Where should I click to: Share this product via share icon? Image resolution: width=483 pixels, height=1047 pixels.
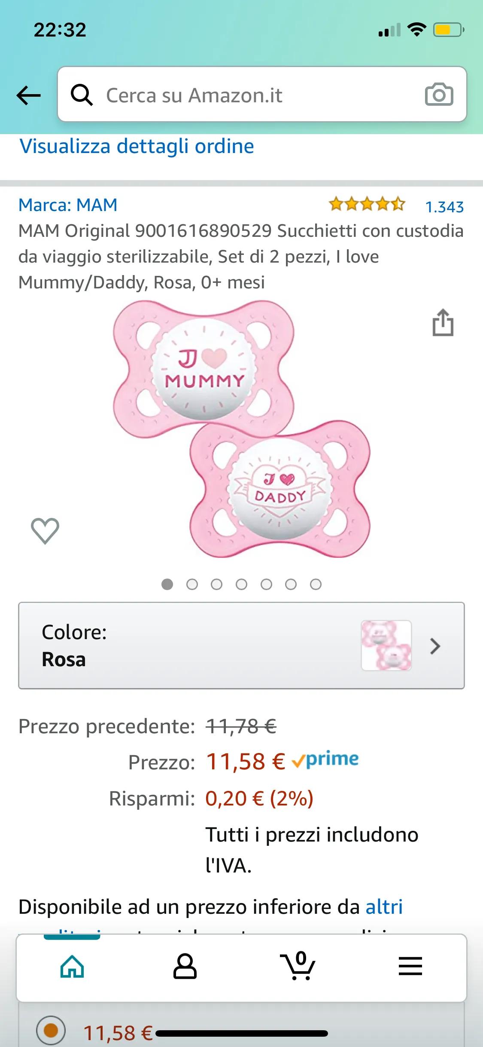coord(443,322)
